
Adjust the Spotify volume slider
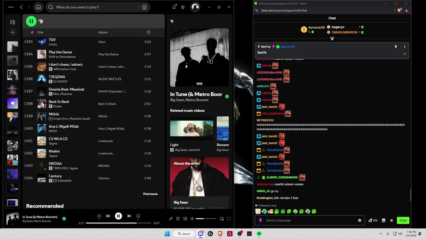(x=206, y=219)
